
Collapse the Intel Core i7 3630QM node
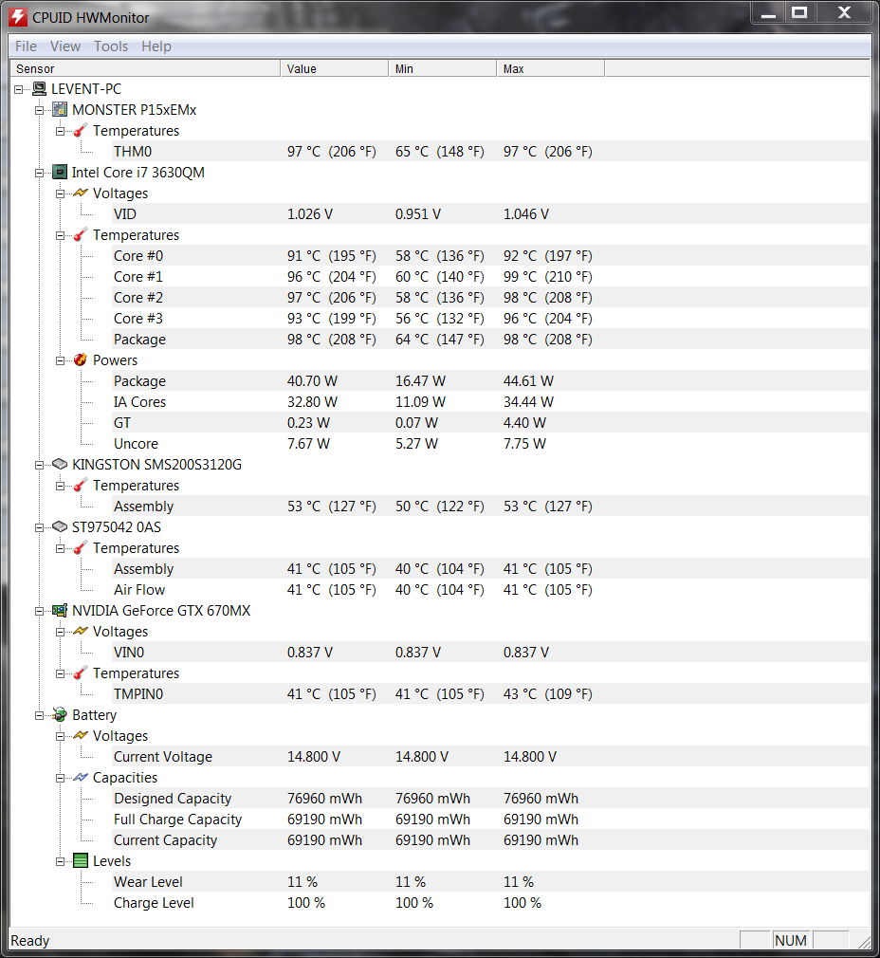39,173
